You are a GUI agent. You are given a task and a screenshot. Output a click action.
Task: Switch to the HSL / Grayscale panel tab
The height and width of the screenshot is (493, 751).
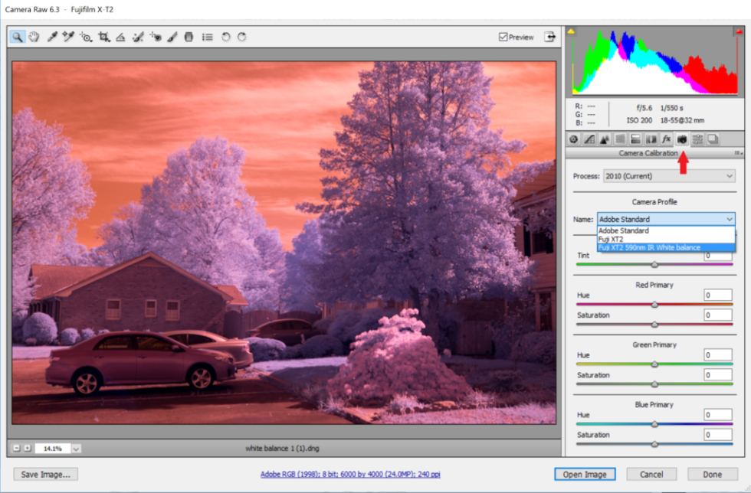tap(620, 139)
